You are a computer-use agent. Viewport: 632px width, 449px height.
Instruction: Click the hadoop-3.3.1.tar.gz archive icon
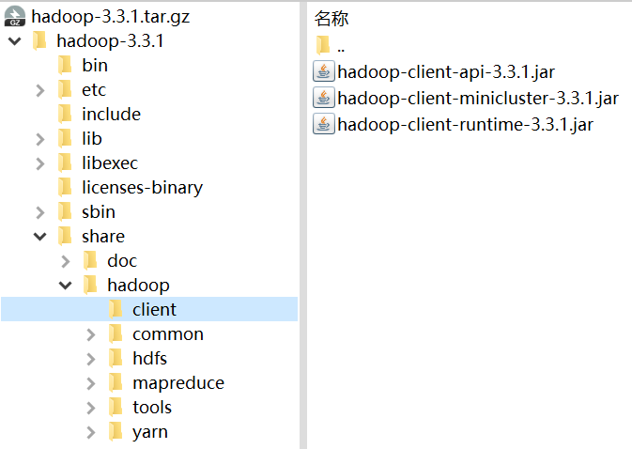point(15,16)
